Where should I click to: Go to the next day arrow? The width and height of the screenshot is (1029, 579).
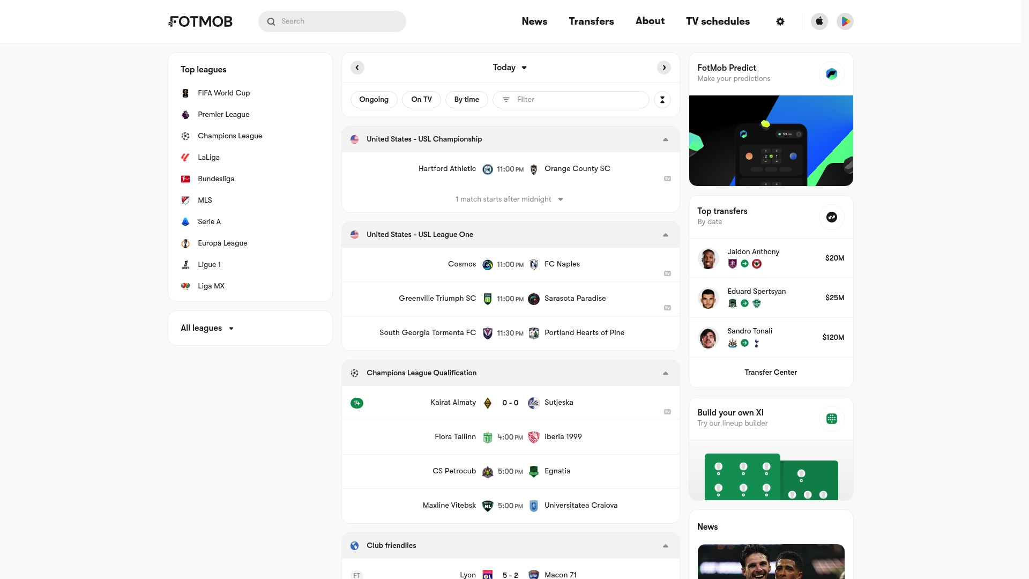pos(664,68)
